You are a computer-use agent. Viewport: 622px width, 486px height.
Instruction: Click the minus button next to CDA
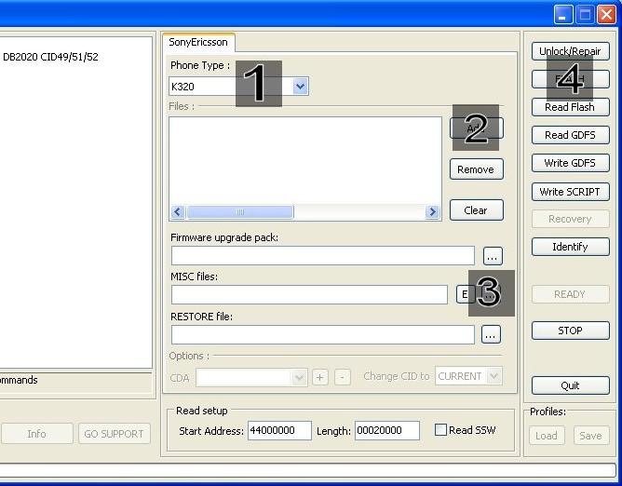click(343, 377)
